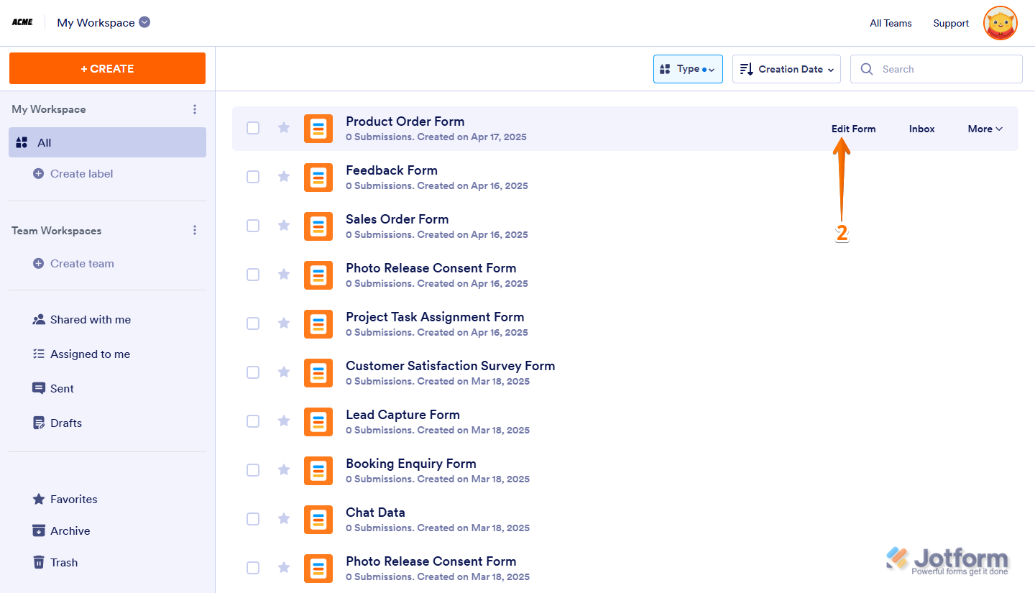Go to Shared with me
Screen dimensions: 1035x593
click(90, 320)
